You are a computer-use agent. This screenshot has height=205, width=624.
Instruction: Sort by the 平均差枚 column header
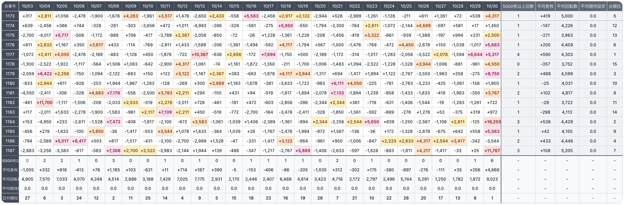545,6
